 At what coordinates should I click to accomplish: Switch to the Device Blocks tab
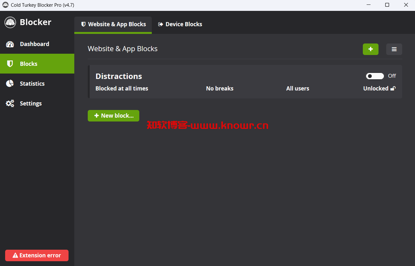click(x=180, y=24)
